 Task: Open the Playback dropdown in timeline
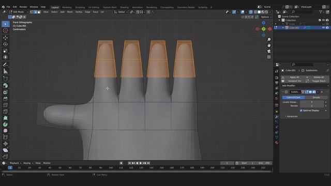pyautogui.click(x=16, y=163)
